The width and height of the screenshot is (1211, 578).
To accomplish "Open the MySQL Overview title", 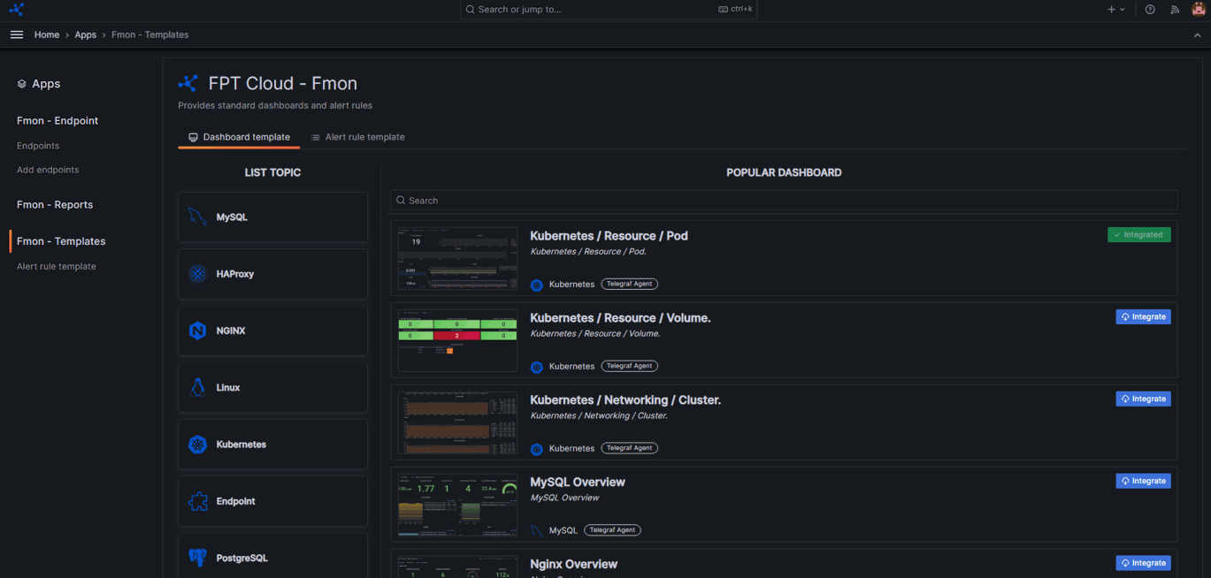I will pos(578,483).
